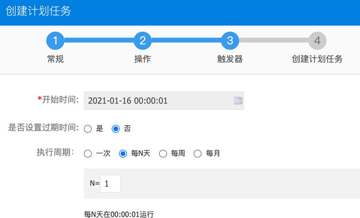
Task: Select 是 for expiry time
Action: pyautogui.click(x=88, y=129)
